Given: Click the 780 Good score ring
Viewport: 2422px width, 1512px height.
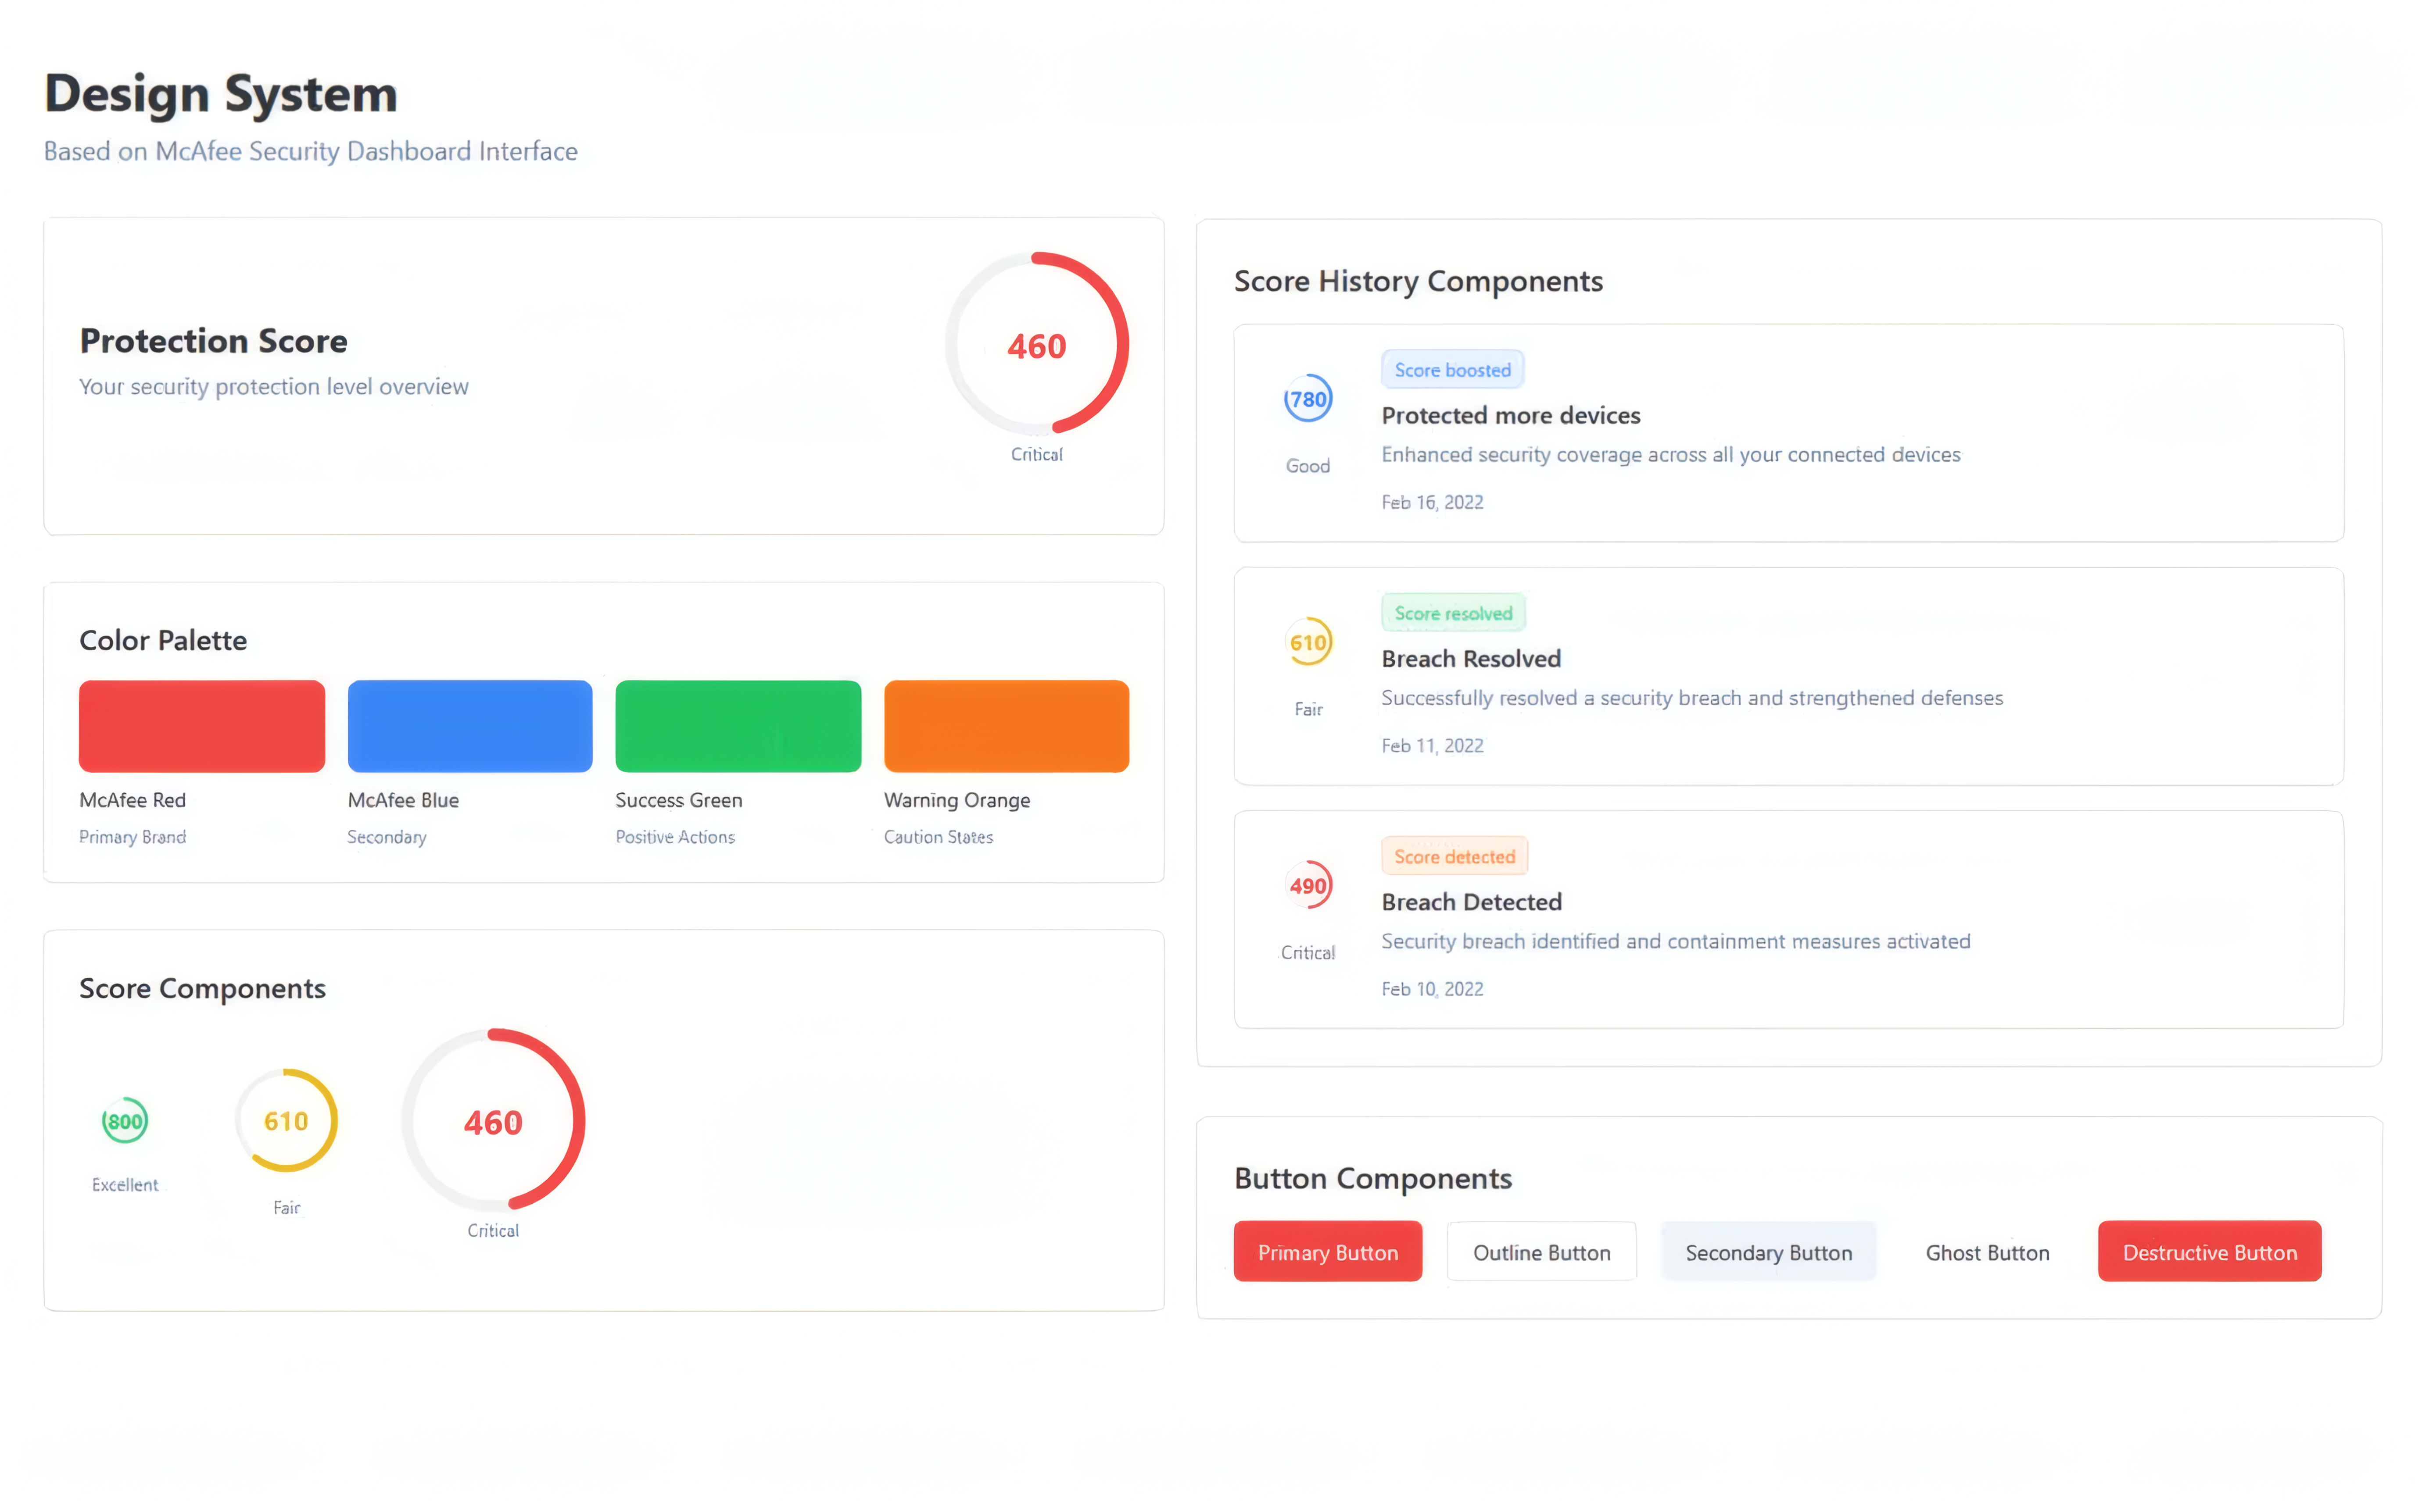Looking at the screenshot, I should point(1308,399).
